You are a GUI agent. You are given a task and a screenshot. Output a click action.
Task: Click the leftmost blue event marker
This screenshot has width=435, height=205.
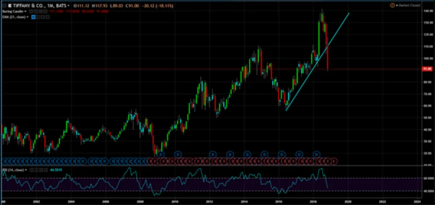4,161
